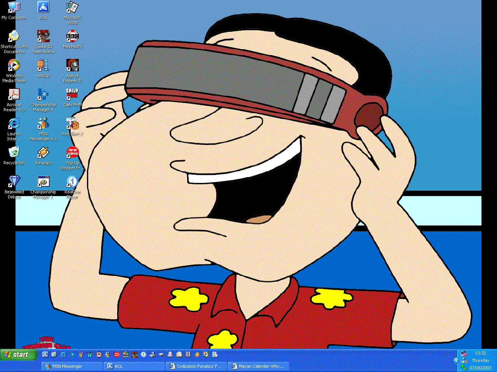Open the Mini Motty BBC shortcut
Viewport: 497px width, 372px height.
pos(72,39)
